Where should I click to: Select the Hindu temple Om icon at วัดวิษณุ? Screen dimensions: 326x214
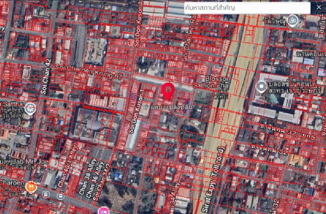click(x=293, y=20)
